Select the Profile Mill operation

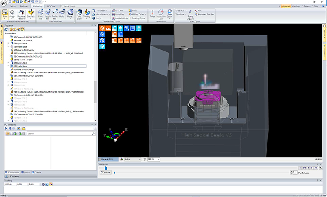pos(55,14)
